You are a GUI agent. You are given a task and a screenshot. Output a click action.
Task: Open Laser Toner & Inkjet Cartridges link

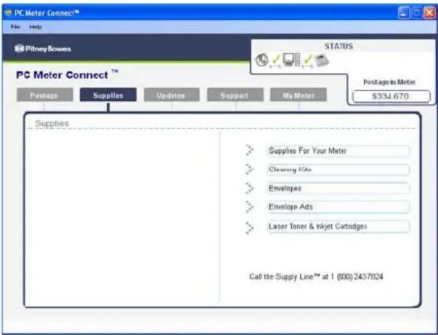coord(338,226)
